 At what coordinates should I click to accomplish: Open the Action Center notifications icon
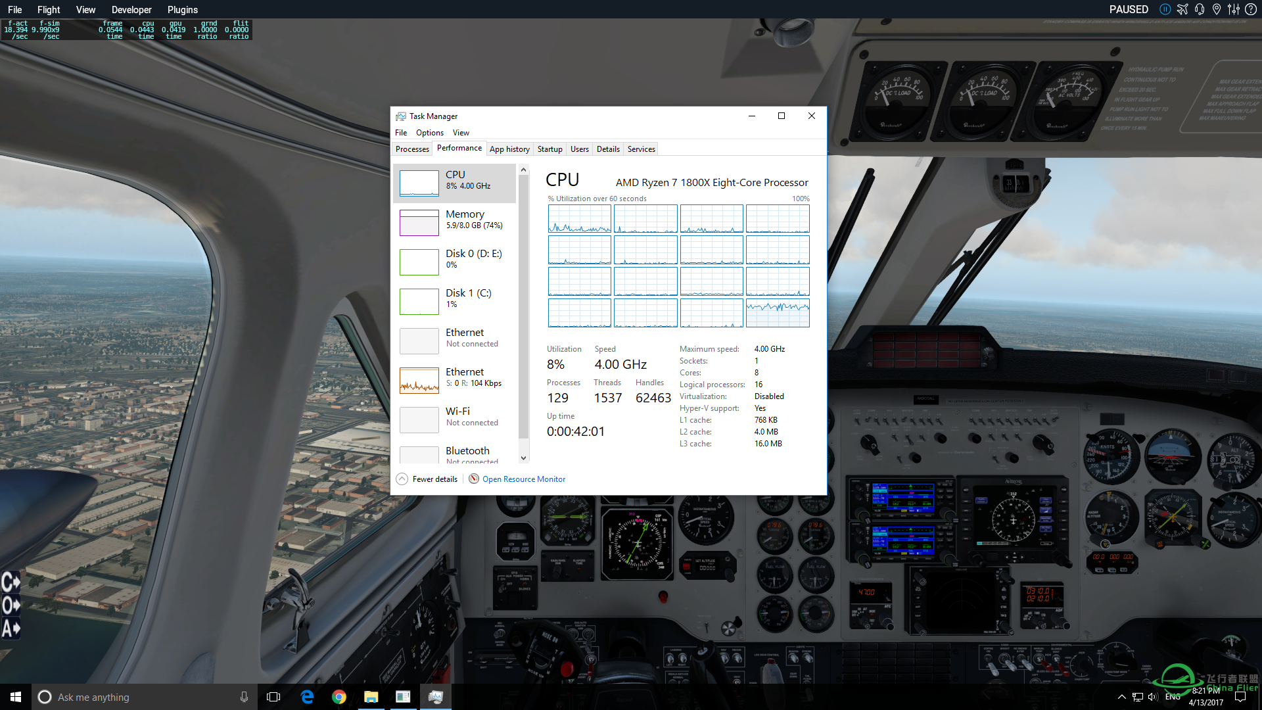pyautogui.click(x=1240, y=697)
